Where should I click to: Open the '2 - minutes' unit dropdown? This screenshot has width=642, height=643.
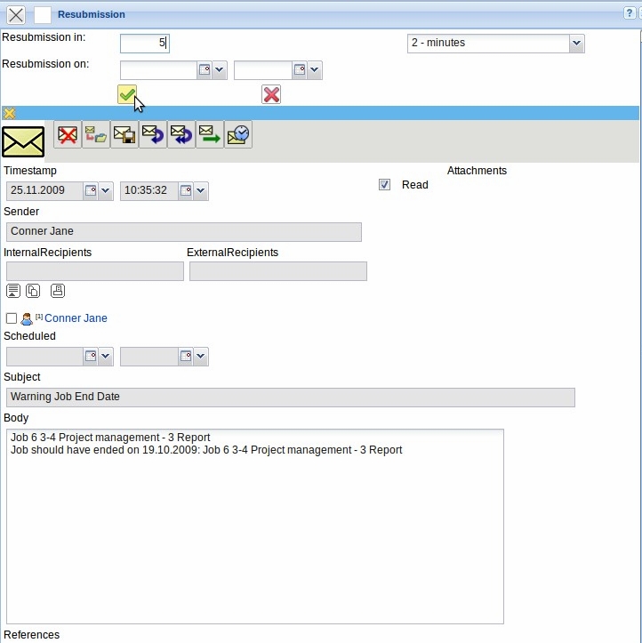point(576,43)
